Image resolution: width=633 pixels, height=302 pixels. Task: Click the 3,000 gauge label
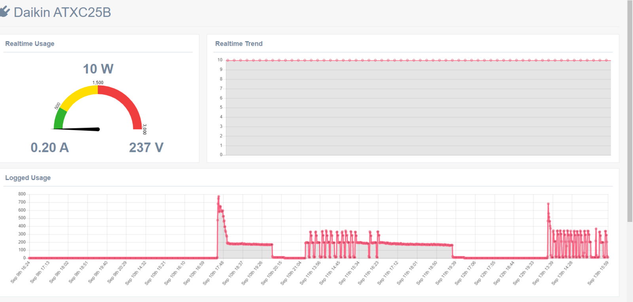click(144, 129)
